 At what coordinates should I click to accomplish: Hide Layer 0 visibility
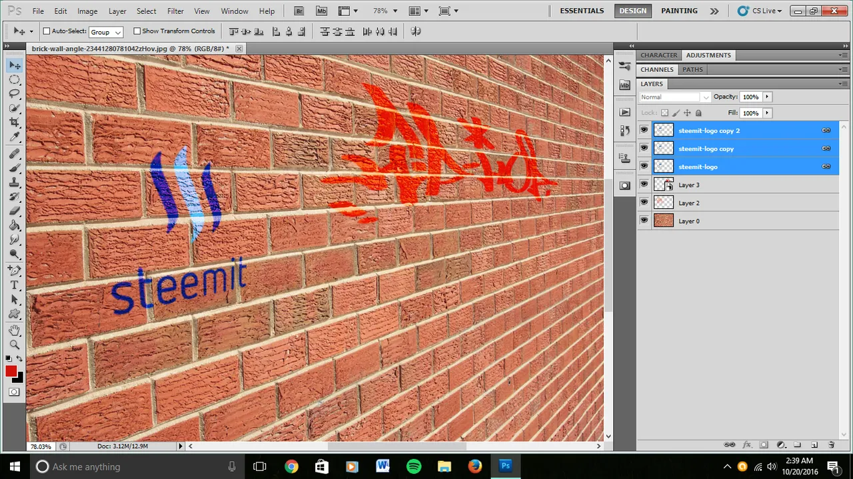pyautogui.click(x=644, y=220)
